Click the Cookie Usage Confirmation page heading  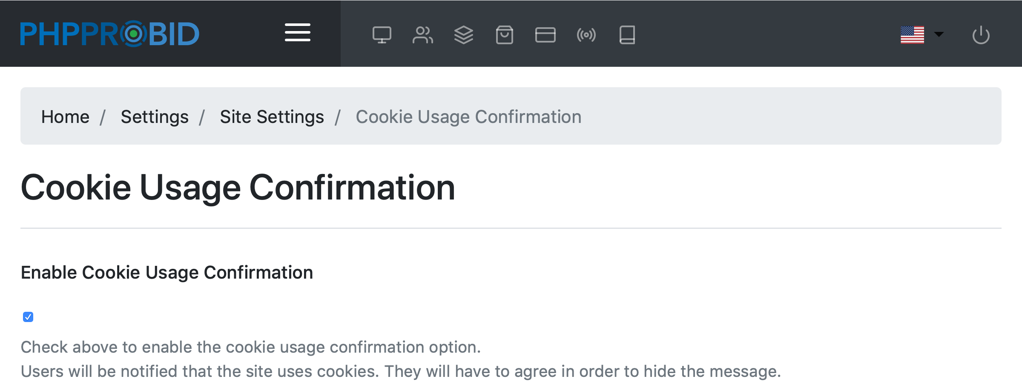238,187
